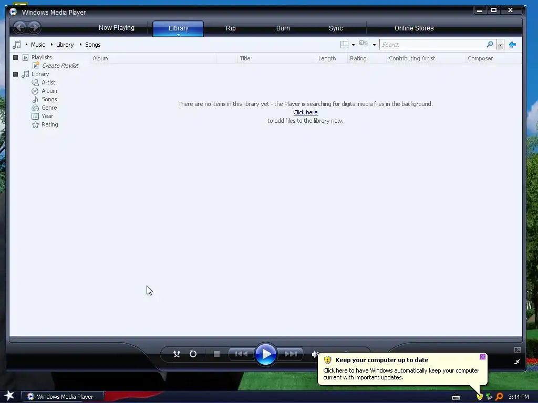Viewport: 538px width, 403px height.
Task: Expand the Music breadcrumb arrow
Action: [26, 45]
